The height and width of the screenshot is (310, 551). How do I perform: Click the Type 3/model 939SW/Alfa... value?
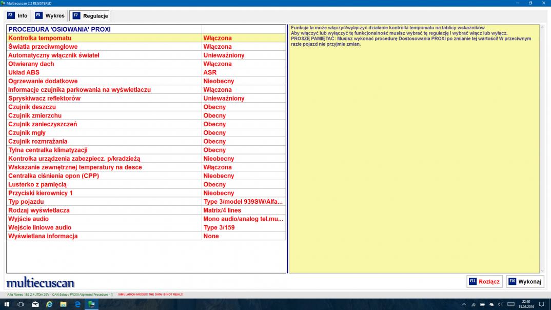click(244, 202)
